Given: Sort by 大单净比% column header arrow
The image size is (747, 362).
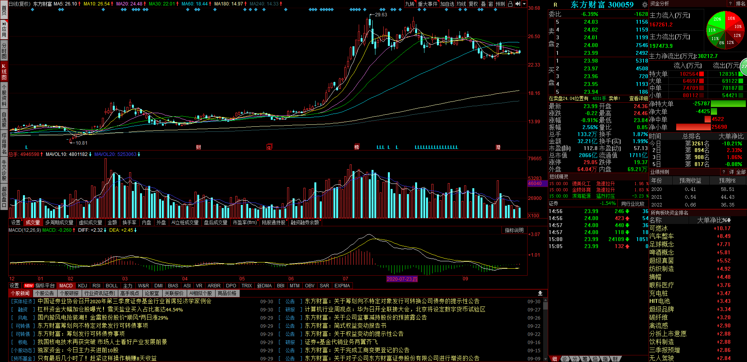Looking at the screenshot, I should (729, 220).
